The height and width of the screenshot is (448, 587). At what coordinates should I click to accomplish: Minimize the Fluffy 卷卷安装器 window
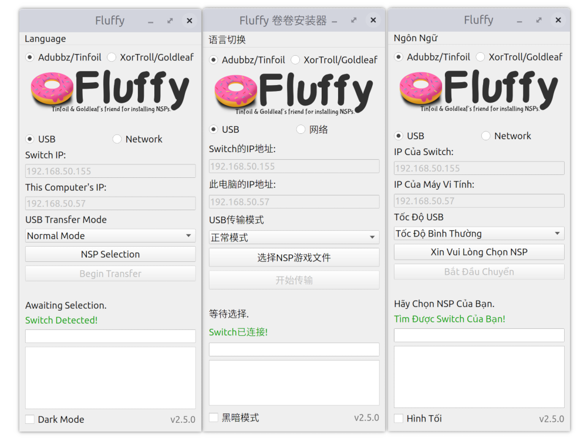coord(335,21)
